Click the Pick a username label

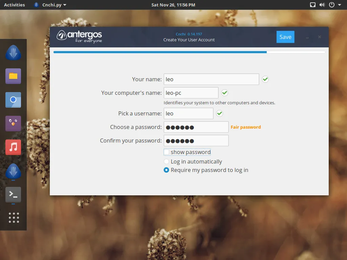pos(140,114)
